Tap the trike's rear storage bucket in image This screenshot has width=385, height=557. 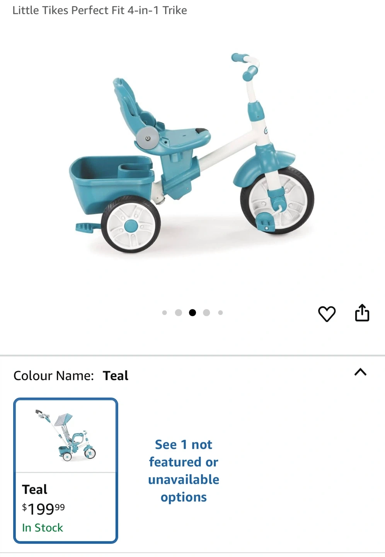(x=111, y=182)
